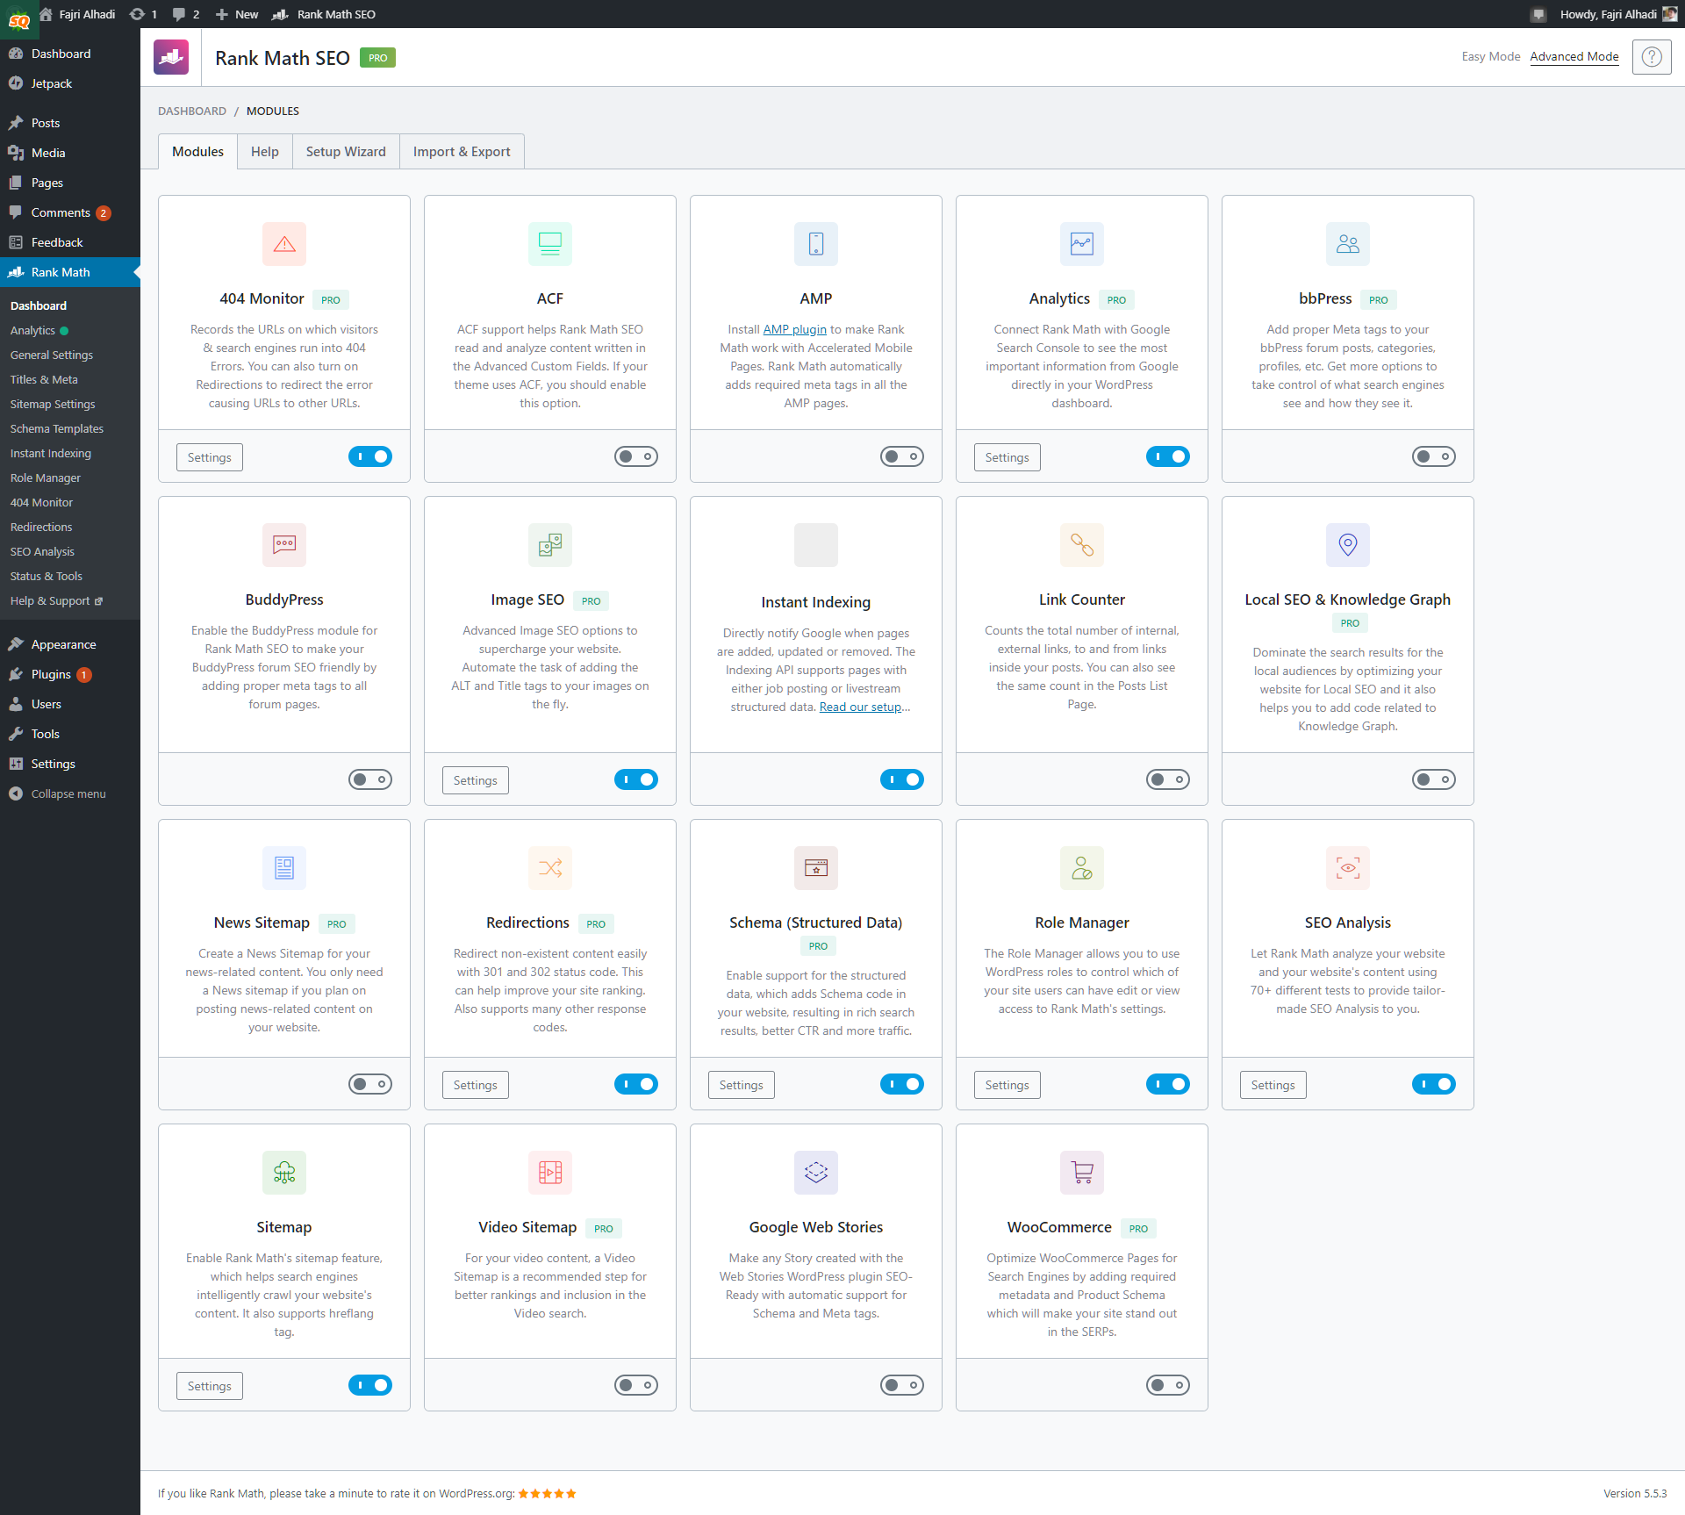The height and width of the screenshot is (1515, 1685).
Task: Click the AMP mobile phone icon
Action: pos(816,244)
